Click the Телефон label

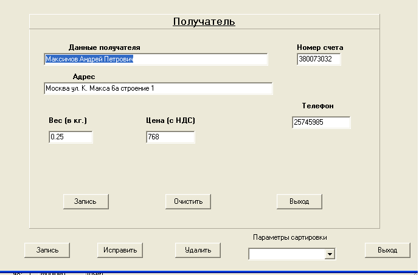click(317, 106)
